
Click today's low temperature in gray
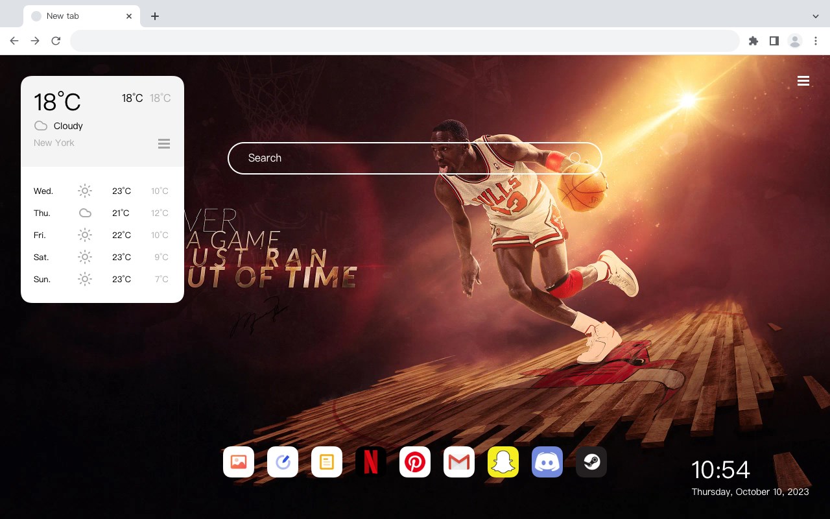click(160, 98)
